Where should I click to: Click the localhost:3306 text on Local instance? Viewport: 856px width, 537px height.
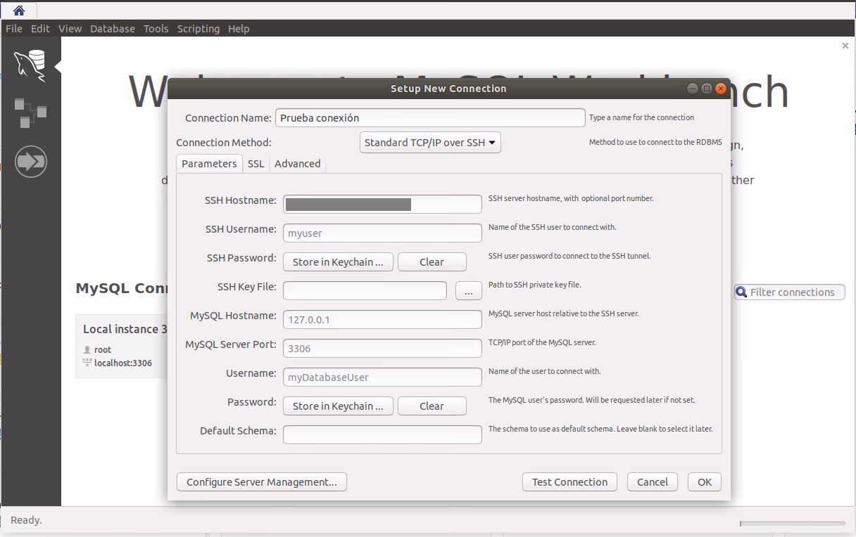(x=123, y=363)
